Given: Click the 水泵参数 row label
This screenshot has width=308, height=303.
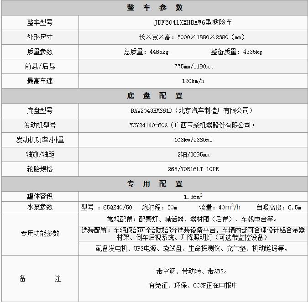Looking at the screenshot, I should (x=40, y=207).
